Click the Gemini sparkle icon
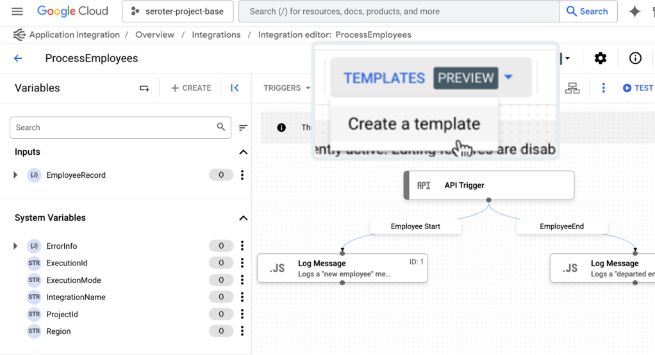655x355 pixels. click(x=634, y=12)
